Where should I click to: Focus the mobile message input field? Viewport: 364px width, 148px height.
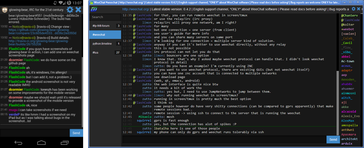(35, 133)
